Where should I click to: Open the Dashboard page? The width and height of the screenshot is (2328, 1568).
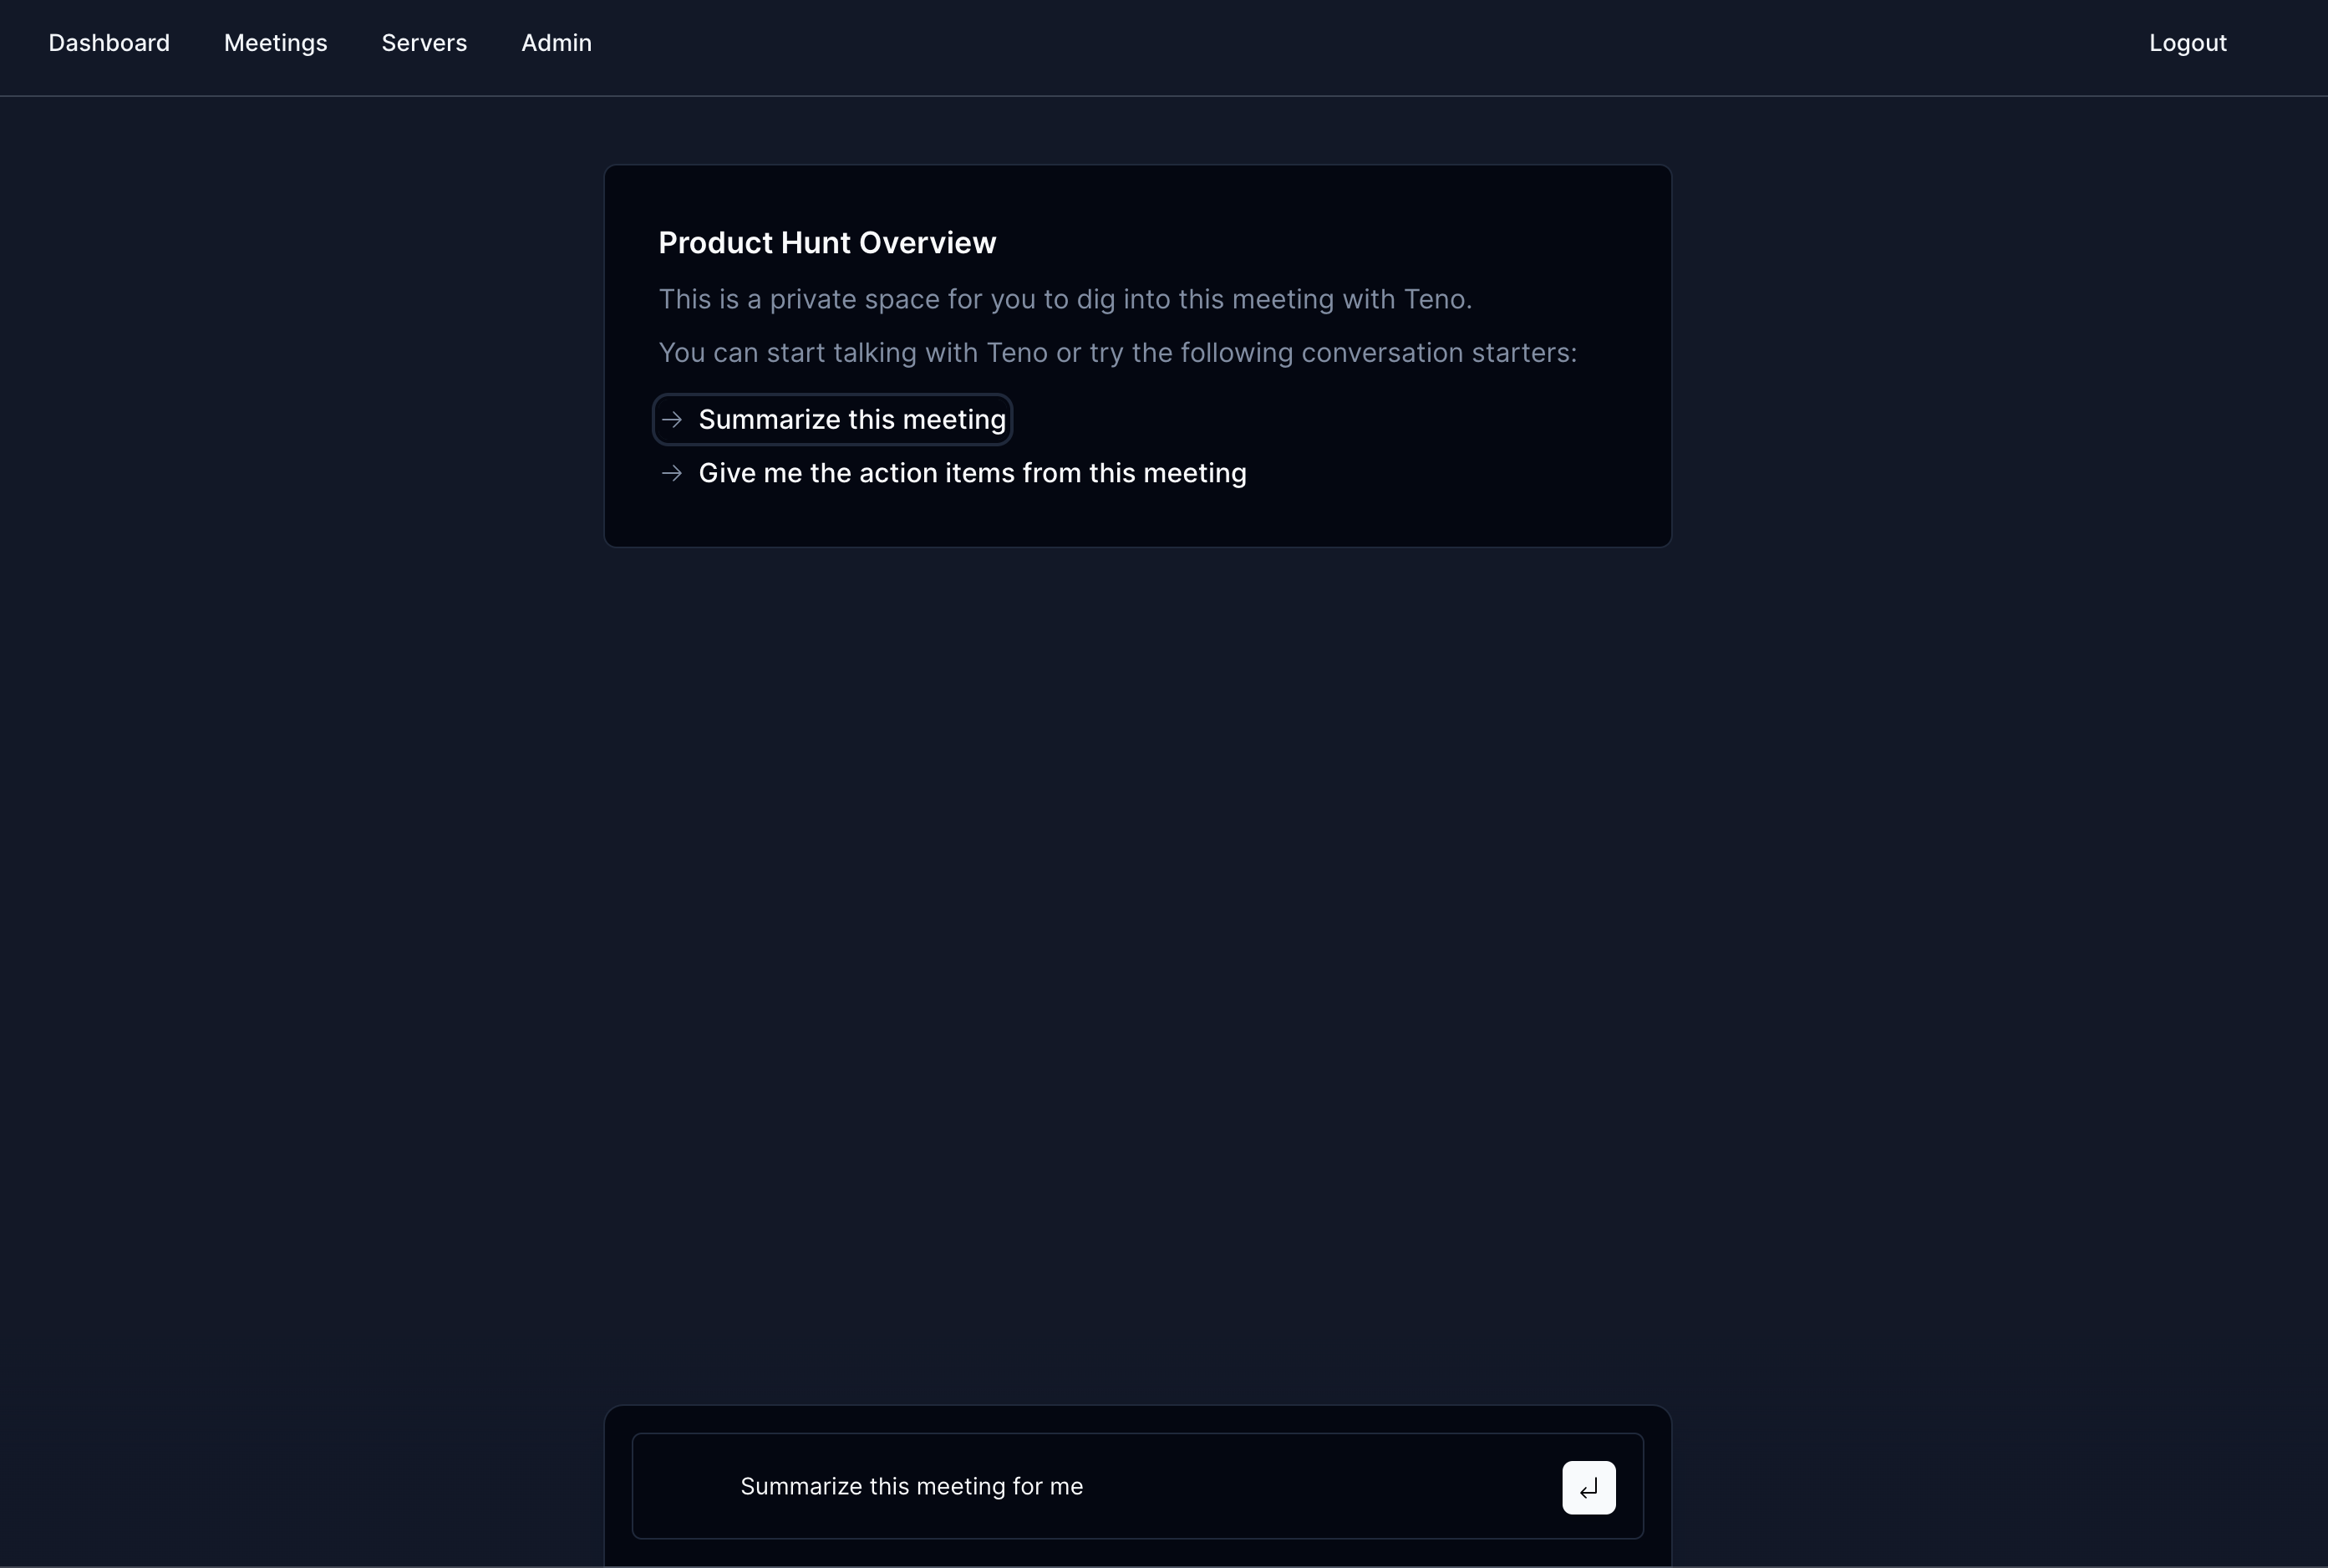[x=109, y=43]
